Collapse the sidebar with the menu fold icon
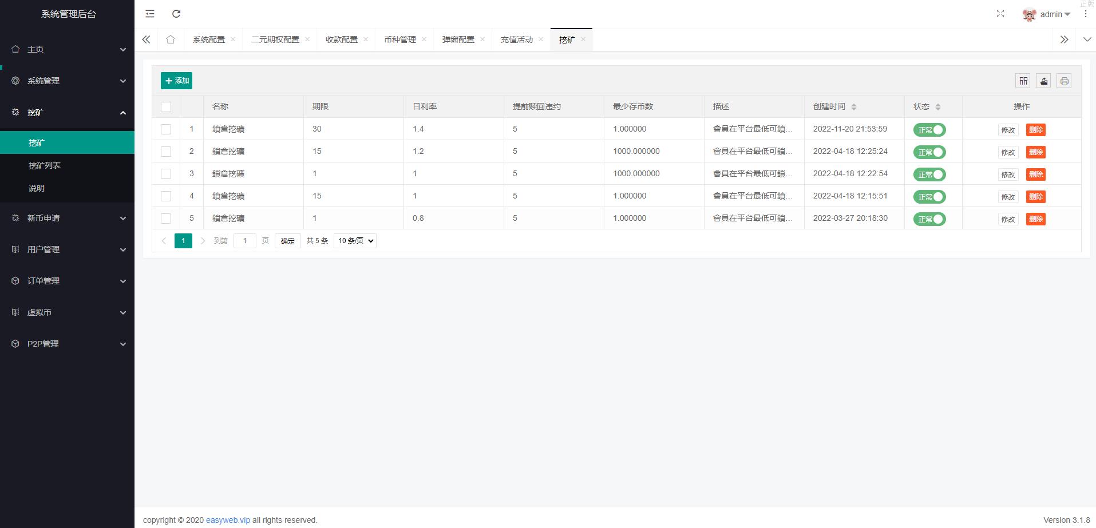The width and height of the screenshot is (1096, 528). [x=150, y=14]
